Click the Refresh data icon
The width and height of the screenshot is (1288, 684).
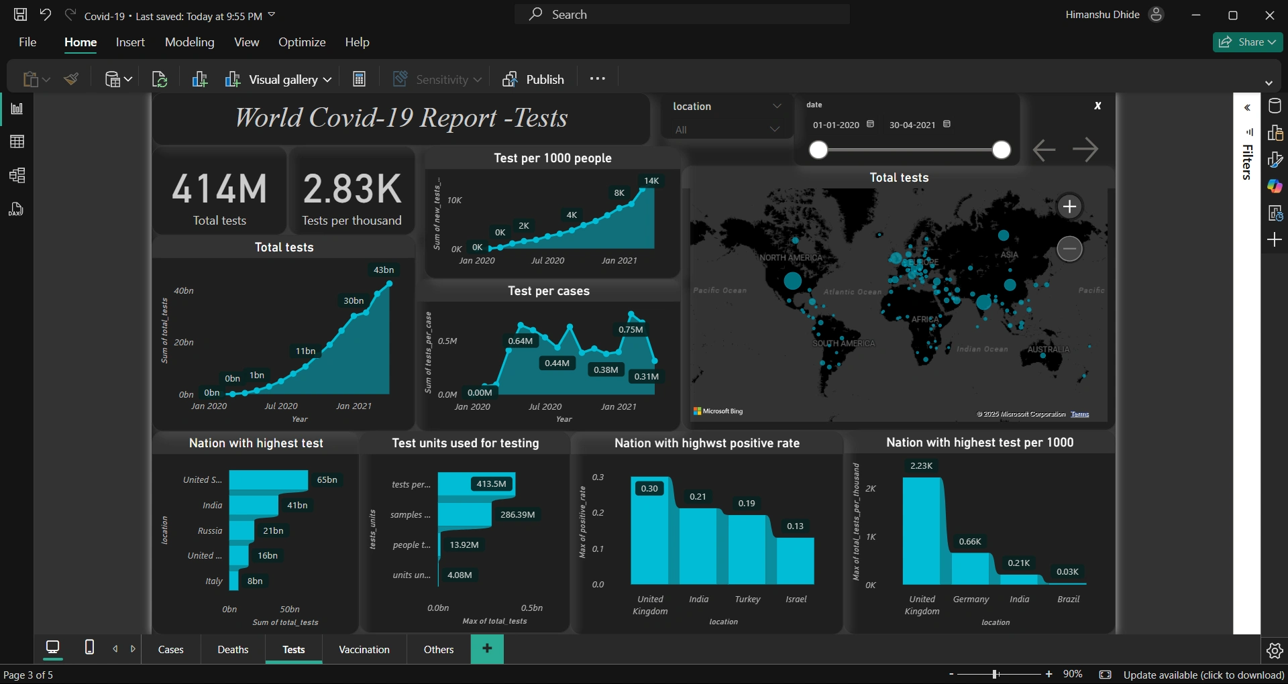pos(160,79)
